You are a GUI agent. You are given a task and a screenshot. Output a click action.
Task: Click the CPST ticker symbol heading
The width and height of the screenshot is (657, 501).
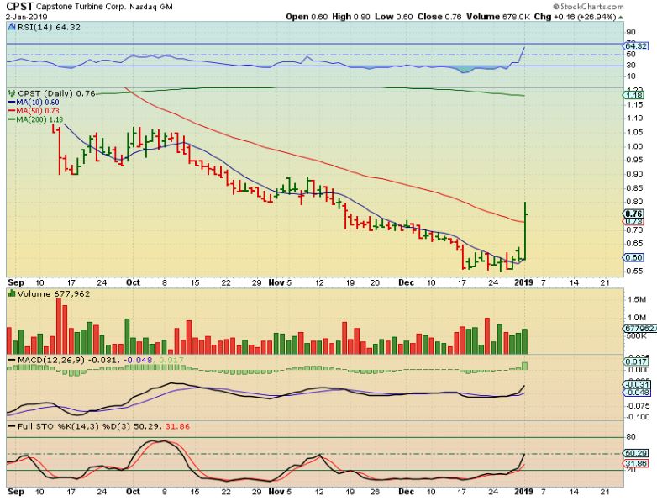click(x=18, y=7)
